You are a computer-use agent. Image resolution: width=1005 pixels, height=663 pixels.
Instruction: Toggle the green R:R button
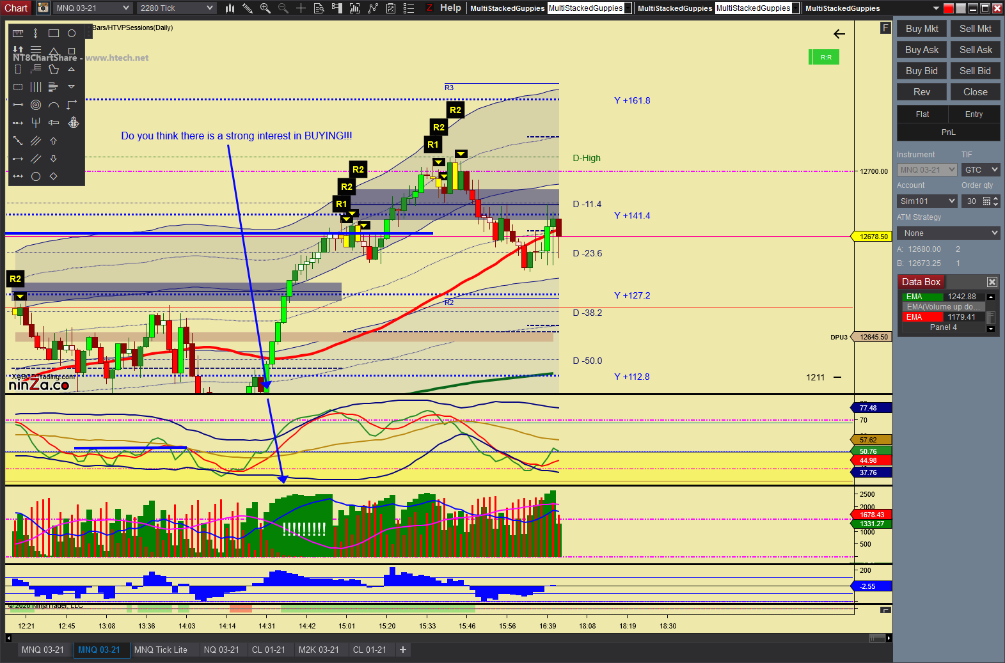824,58
